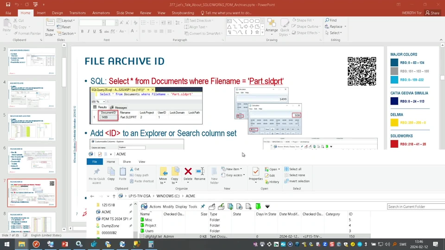This screenshot has width=445, height=250.
Task: Switch to the Slide Show tab
Action: [x=125, y=13]
